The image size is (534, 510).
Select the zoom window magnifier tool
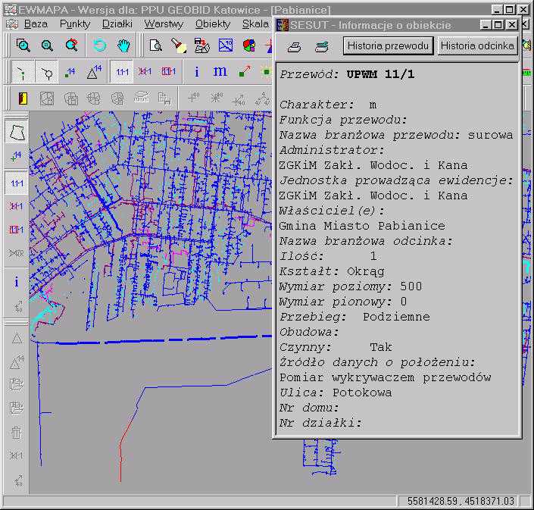point(23,45)
